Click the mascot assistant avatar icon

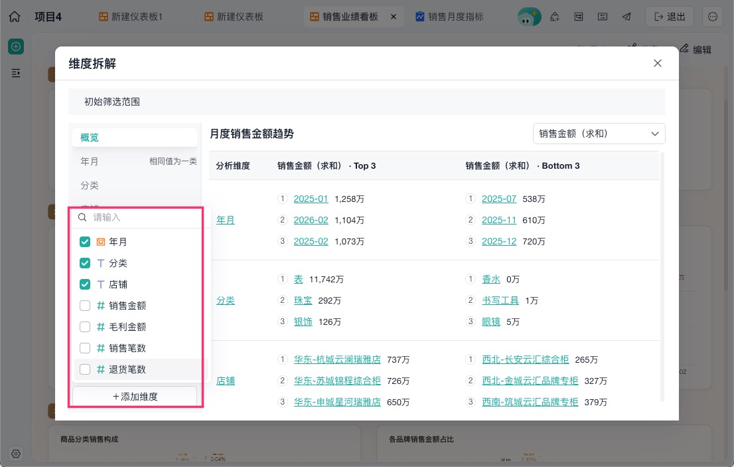click(529, 17)
